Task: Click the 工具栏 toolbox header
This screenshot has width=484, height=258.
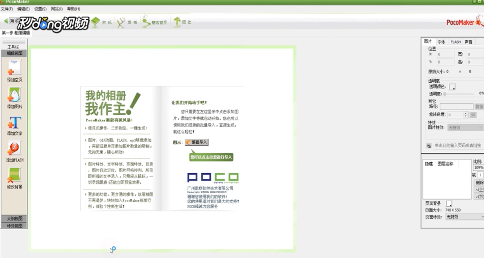Action: (13, 47)
